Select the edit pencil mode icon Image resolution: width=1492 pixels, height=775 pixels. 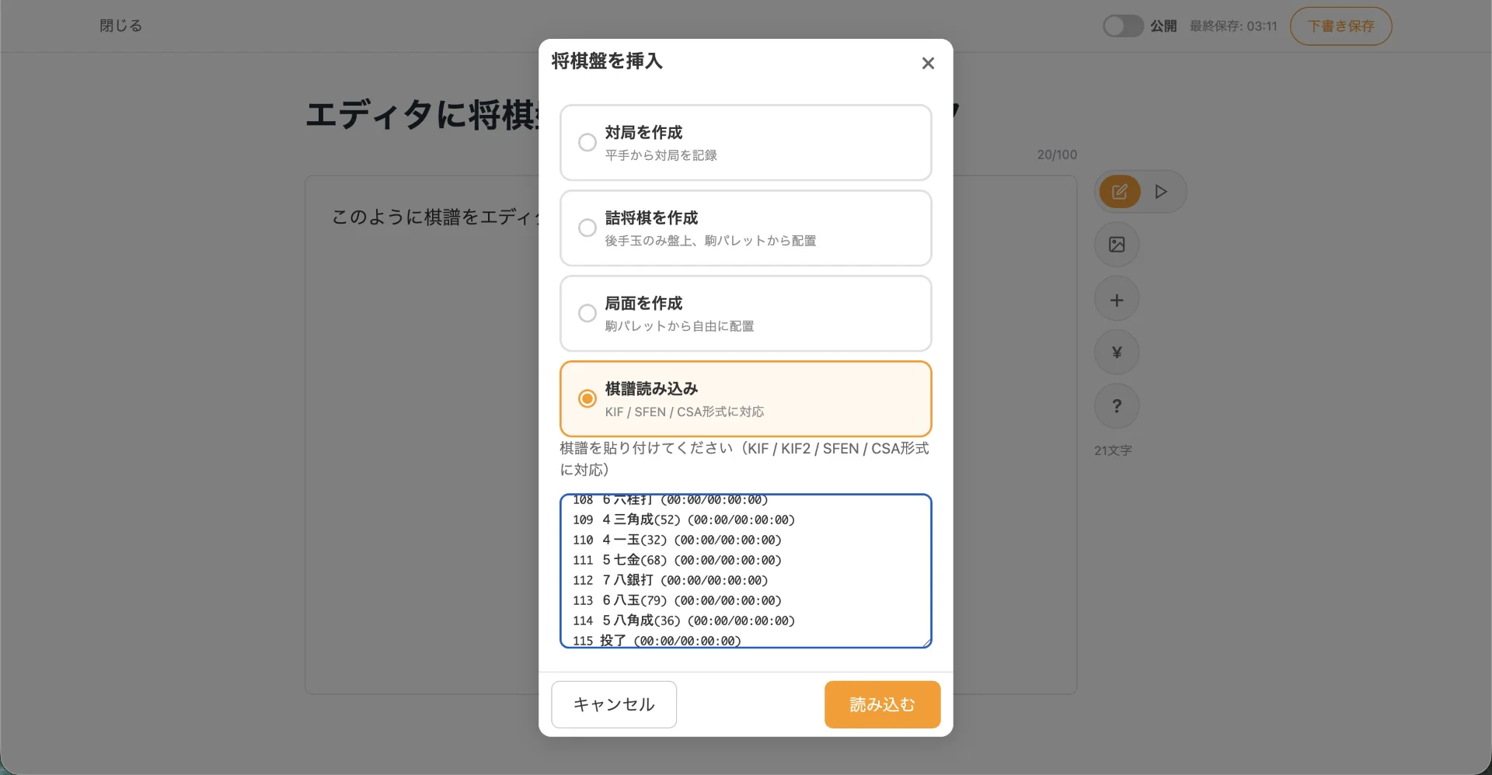(1119, 191)
